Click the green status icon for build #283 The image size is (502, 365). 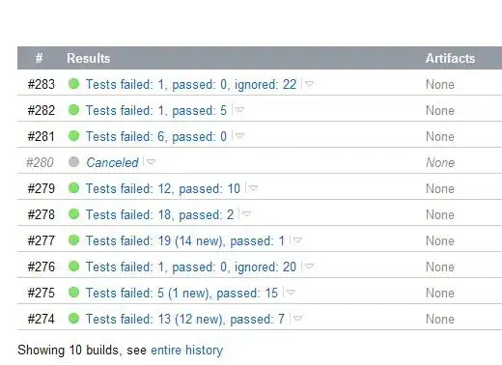73,84
